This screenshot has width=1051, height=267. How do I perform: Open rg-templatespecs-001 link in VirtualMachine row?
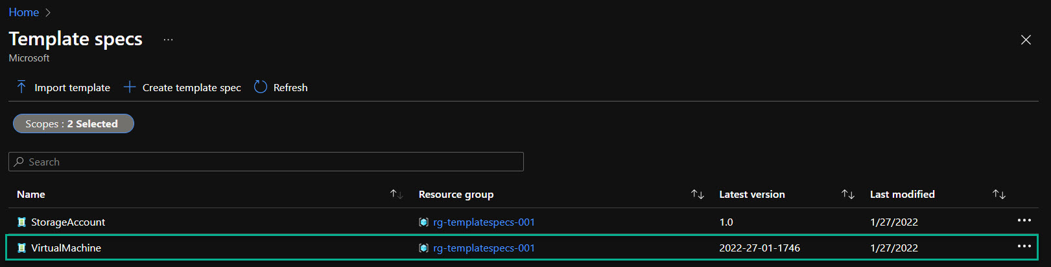(484, 248)
